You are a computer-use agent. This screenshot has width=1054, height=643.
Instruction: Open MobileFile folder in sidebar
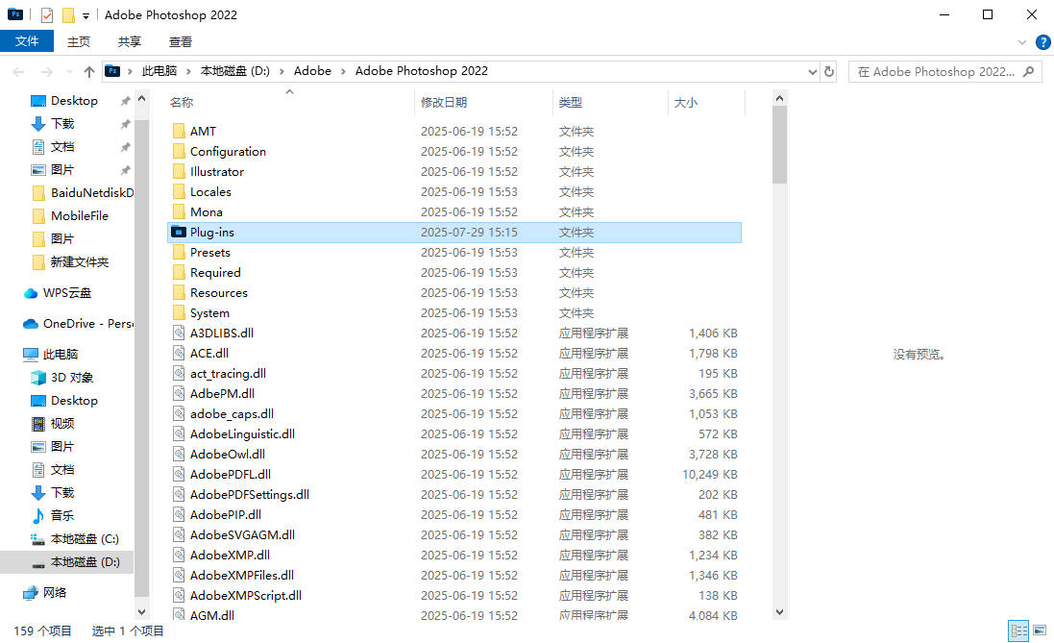(80, 216)
